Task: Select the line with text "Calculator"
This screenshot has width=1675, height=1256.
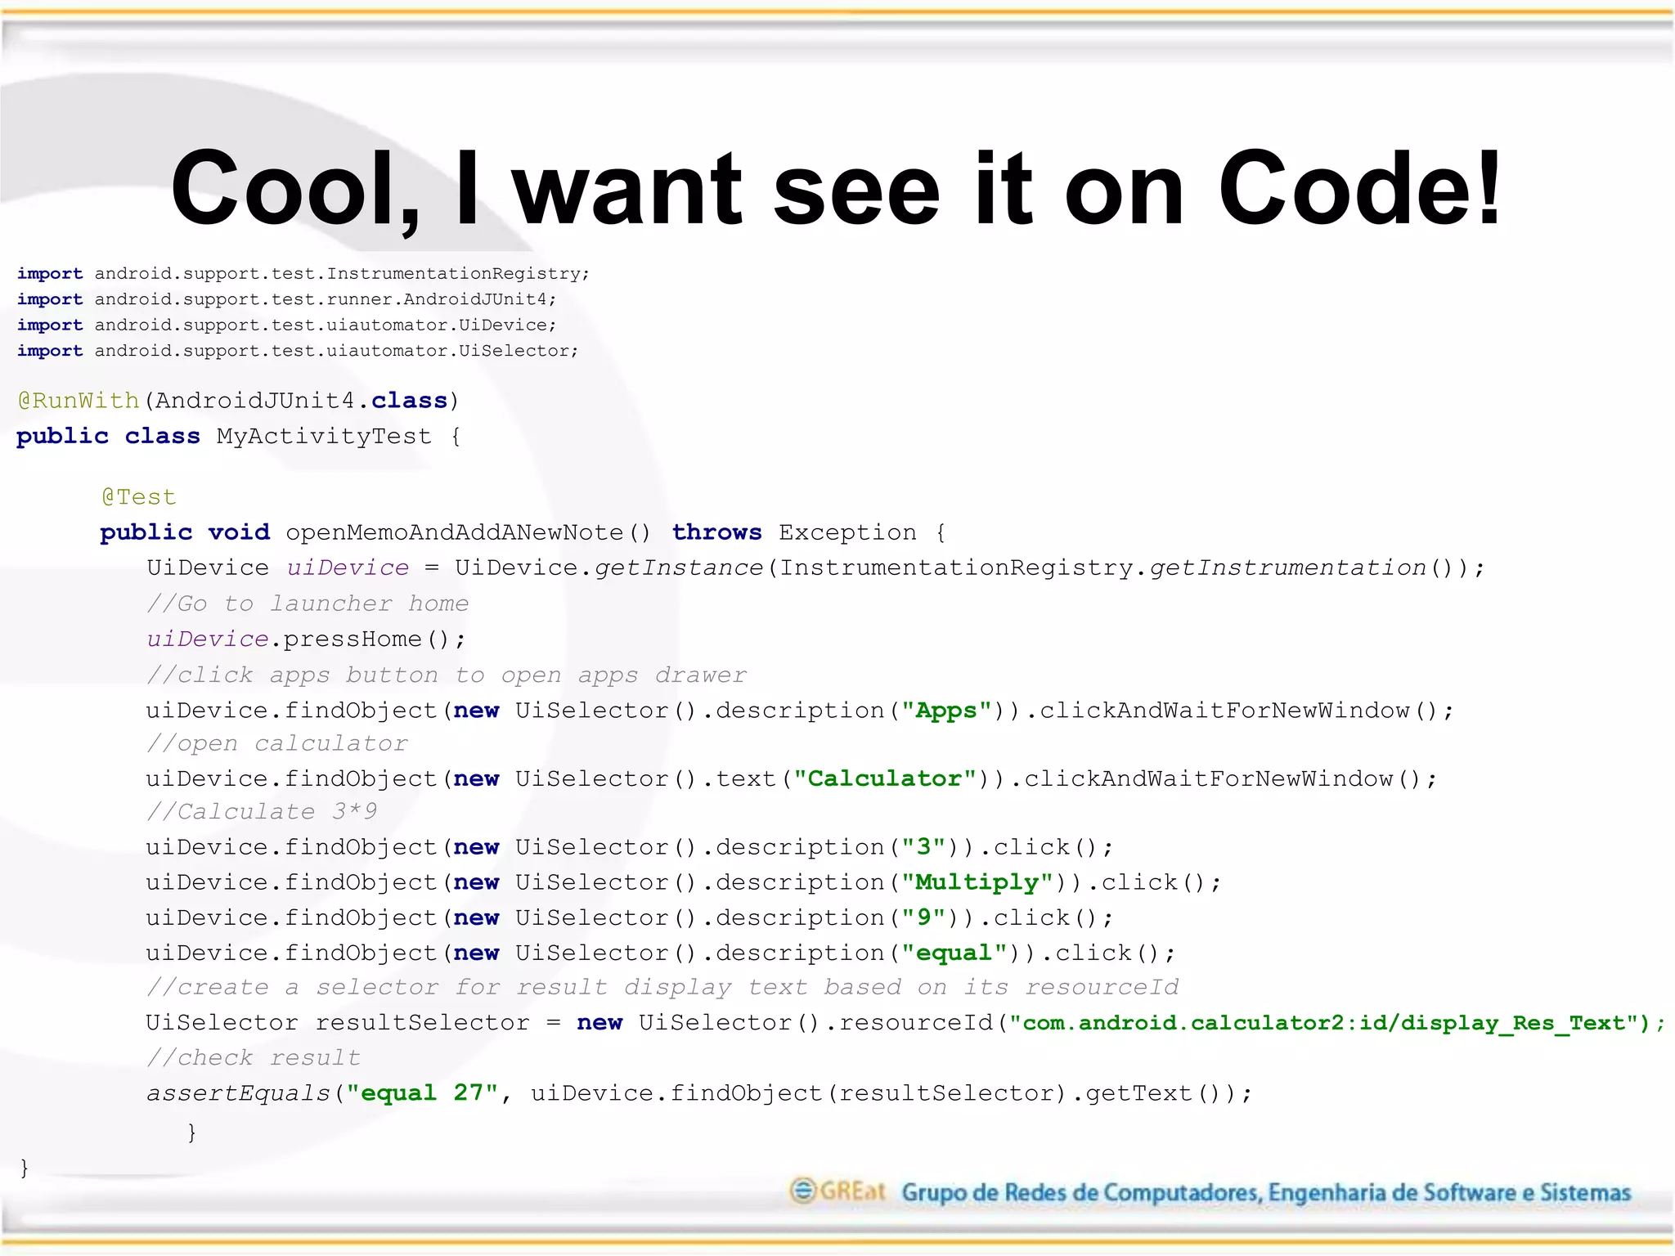Action: pyautogui.click(x=792, y=778)
